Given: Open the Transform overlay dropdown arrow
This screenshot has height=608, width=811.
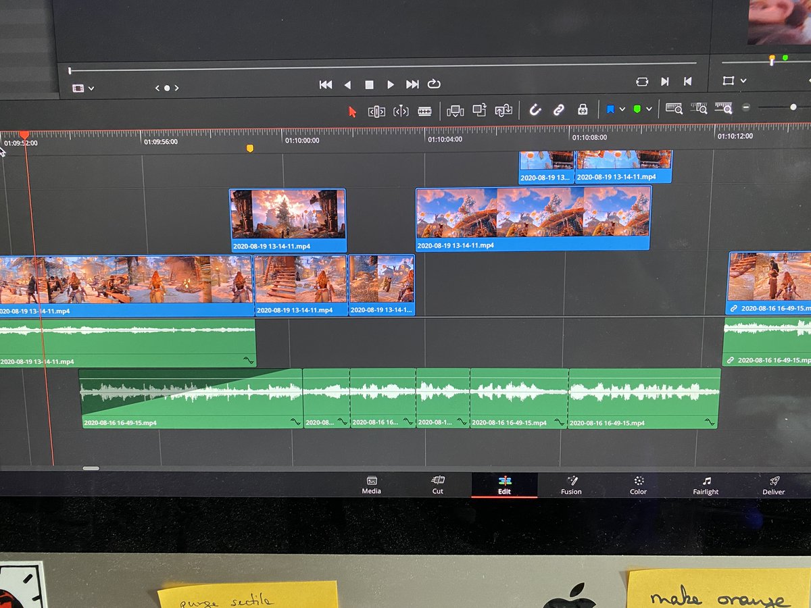Looking at the screenshot, I should 743,81.
